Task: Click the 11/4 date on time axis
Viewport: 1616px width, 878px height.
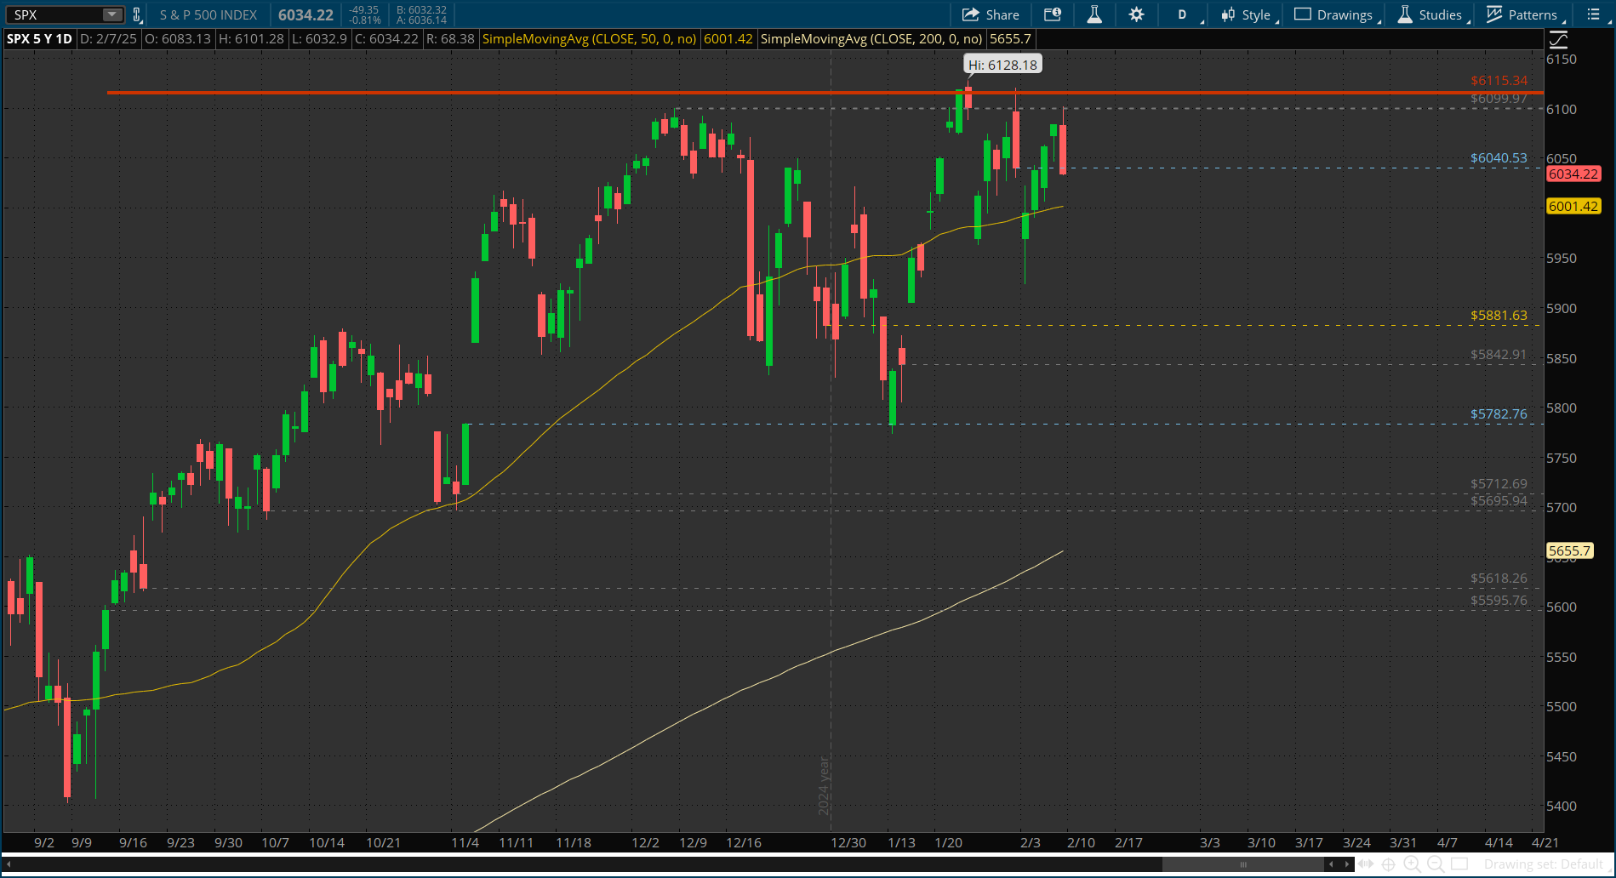Action: [465, 842]
